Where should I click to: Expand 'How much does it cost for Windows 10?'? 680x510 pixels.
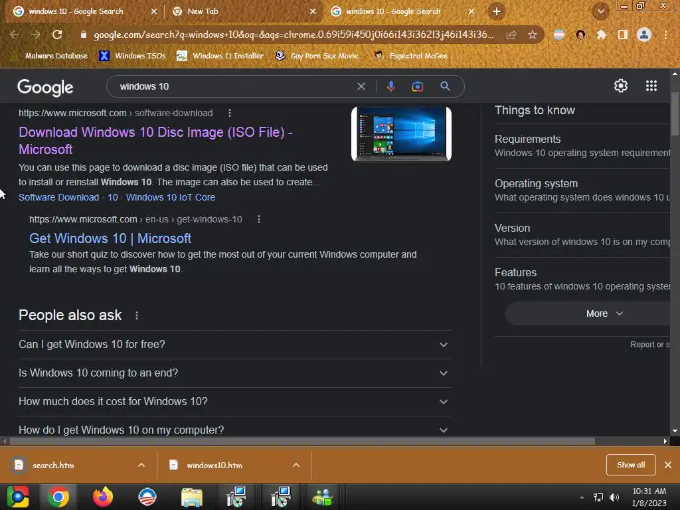[x=234, y=402]
